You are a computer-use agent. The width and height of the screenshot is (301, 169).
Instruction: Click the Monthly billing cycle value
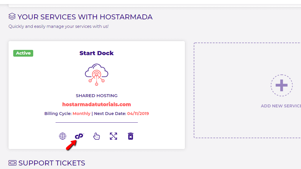click(81, 114)
